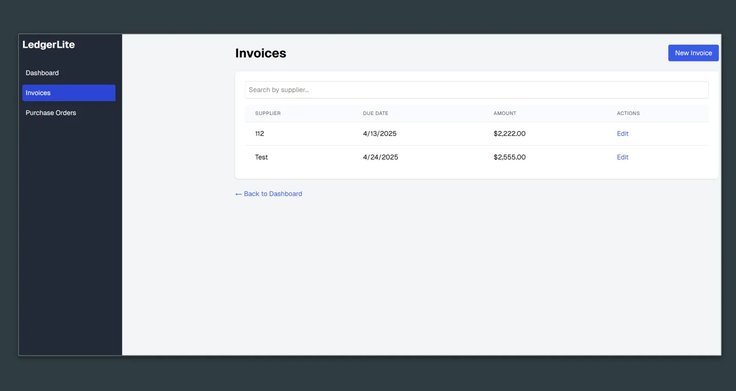The height and width of the screenshot is (391, 736).
Task: Follow the Back to Dashboard link
Action: tap(268, 194)
